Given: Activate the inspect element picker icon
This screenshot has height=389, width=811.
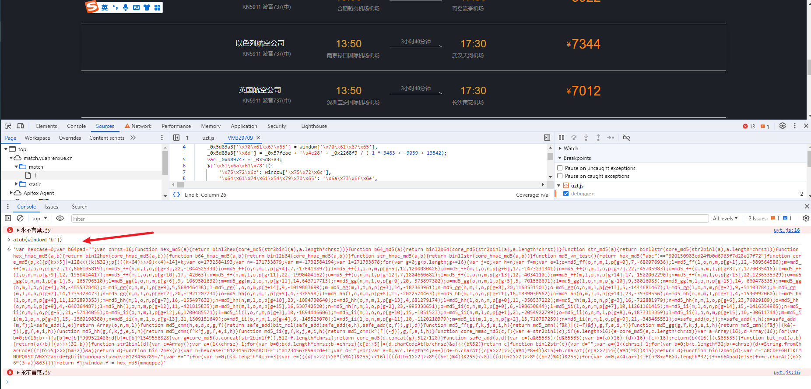Looking at the screenshot, I should pos(8,126).
